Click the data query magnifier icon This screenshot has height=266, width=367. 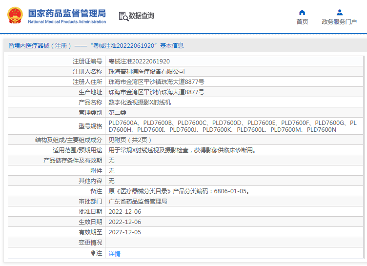coord(123,16)
